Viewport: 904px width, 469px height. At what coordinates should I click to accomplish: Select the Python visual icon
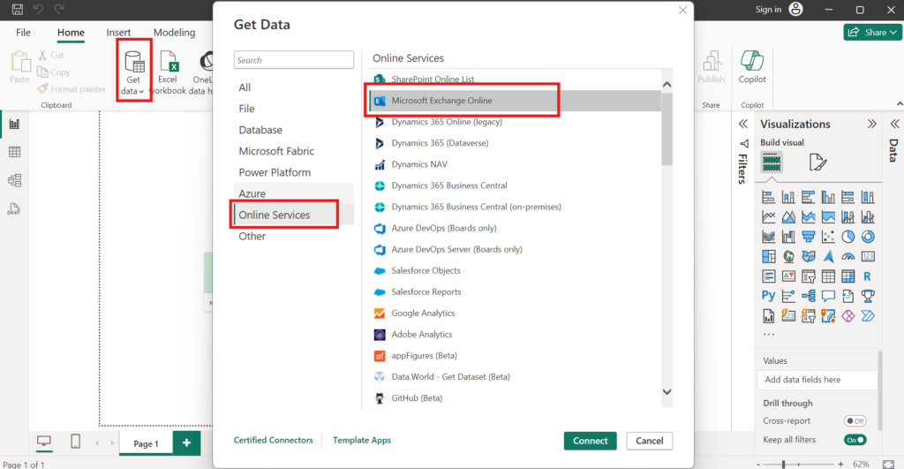click(769, 296)
